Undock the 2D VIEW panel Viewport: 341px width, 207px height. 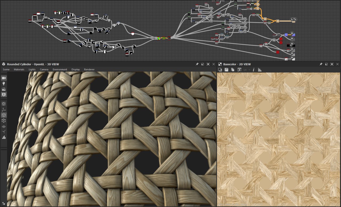[326, 64]
